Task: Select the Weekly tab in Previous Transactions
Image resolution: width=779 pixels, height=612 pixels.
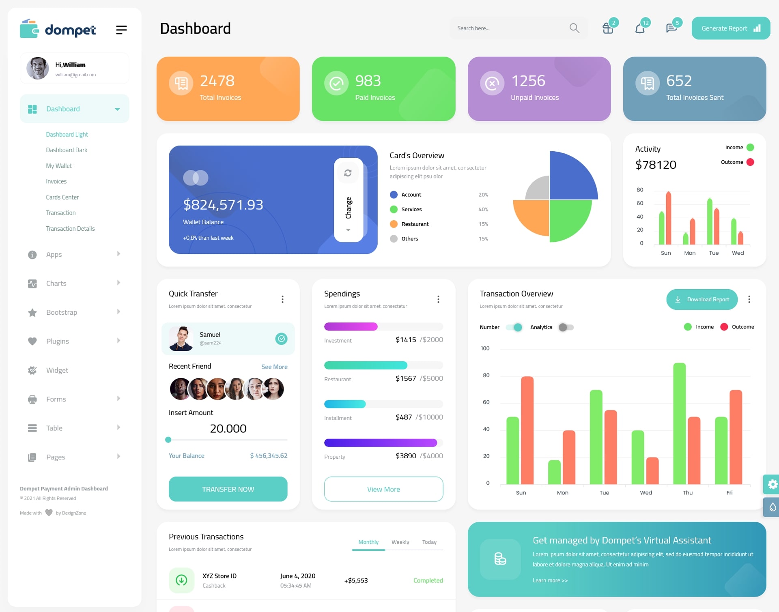Action: 400,542
